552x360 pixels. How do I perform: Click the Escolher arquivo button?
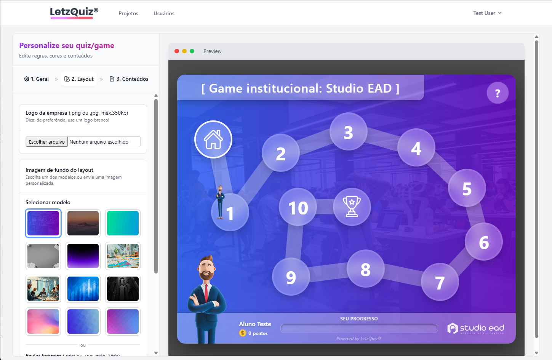coord(47,142)
